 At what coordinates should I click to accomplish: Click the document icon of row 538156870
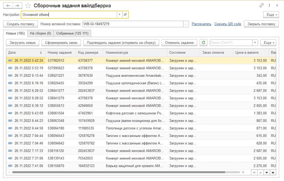coord(10,166)
